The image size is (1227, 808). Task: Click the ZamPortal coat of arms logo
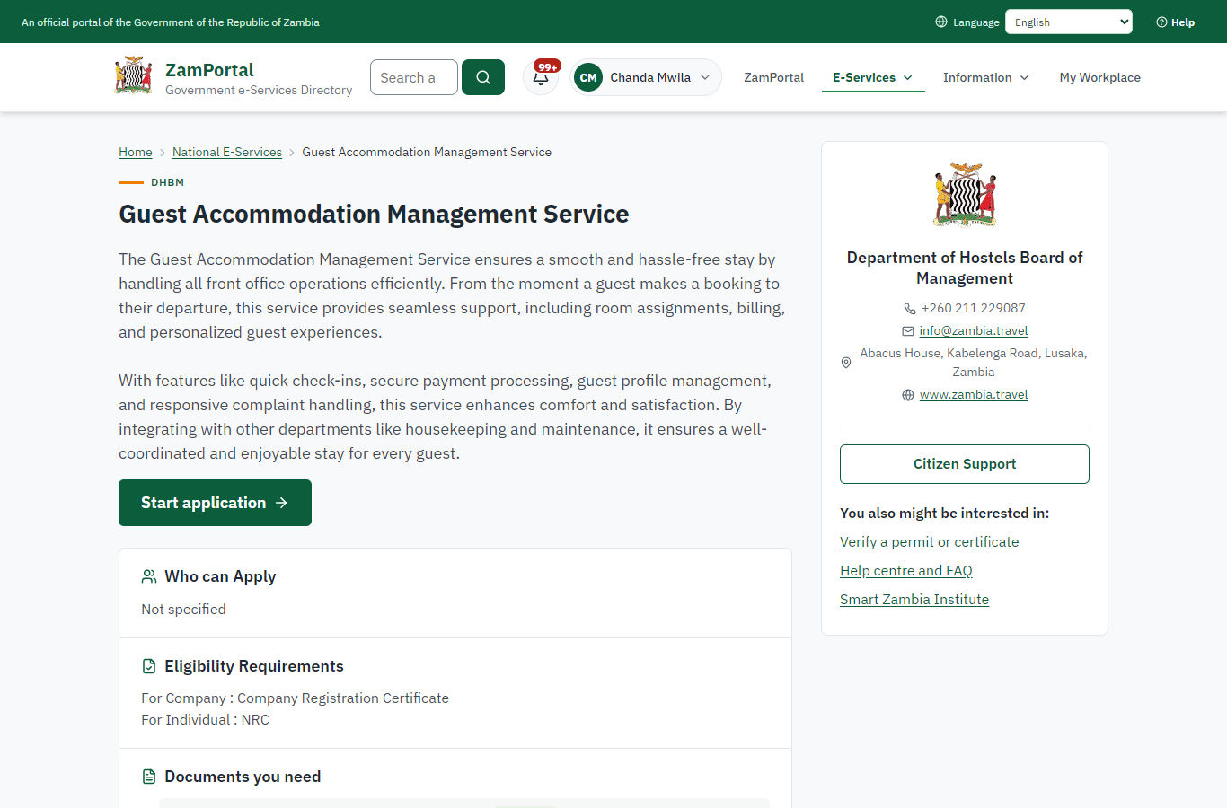(133, 75)
